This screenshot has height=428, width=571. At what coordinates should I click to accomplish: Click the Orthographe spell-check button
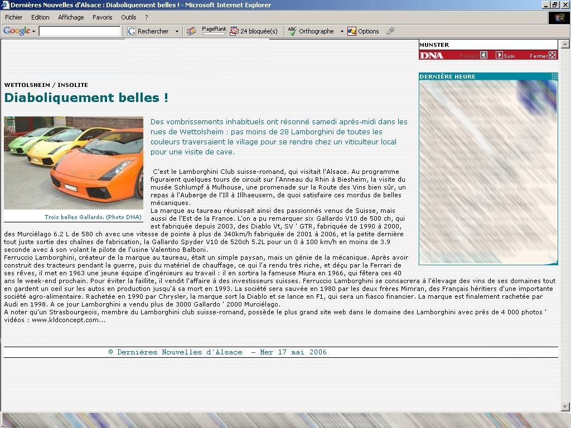(311, 31)
